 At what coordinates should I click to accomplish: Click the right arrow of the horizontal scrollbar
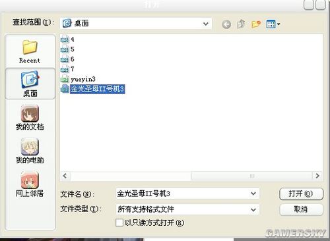(317, 176)
